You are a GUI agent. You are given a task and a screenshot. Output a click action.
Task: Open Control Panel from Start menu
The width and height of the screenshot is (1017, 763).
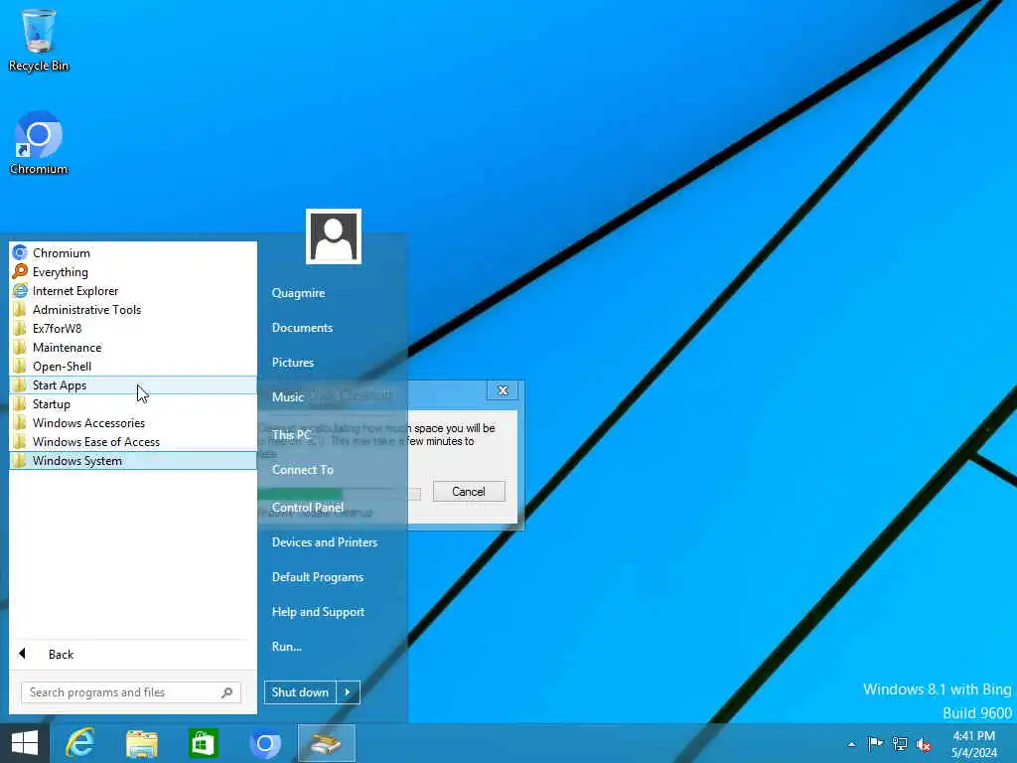coord(308,508)
